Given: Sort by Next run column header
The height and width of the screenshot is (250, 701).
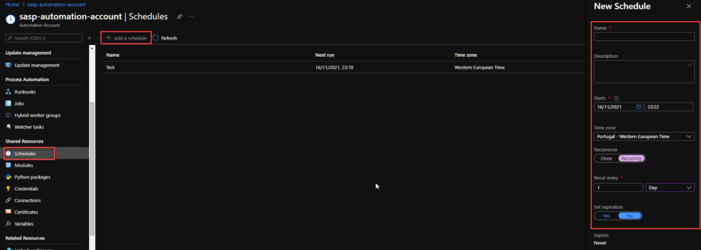Looking at the screenshot, I should coord(325,55).
